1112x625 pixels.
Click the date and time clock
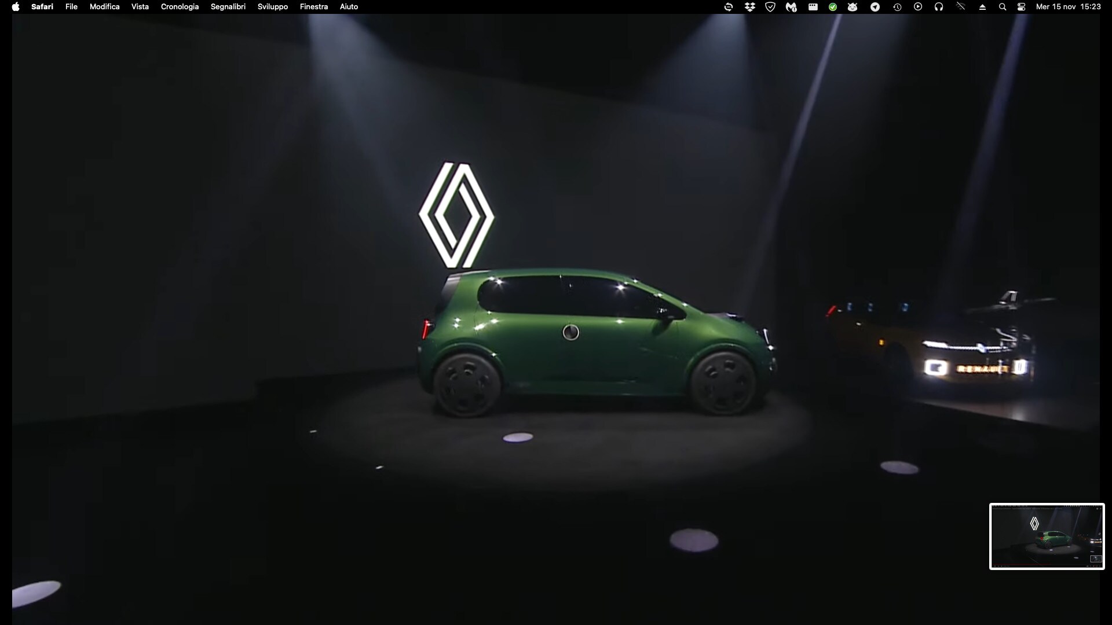coord(1068,7)
